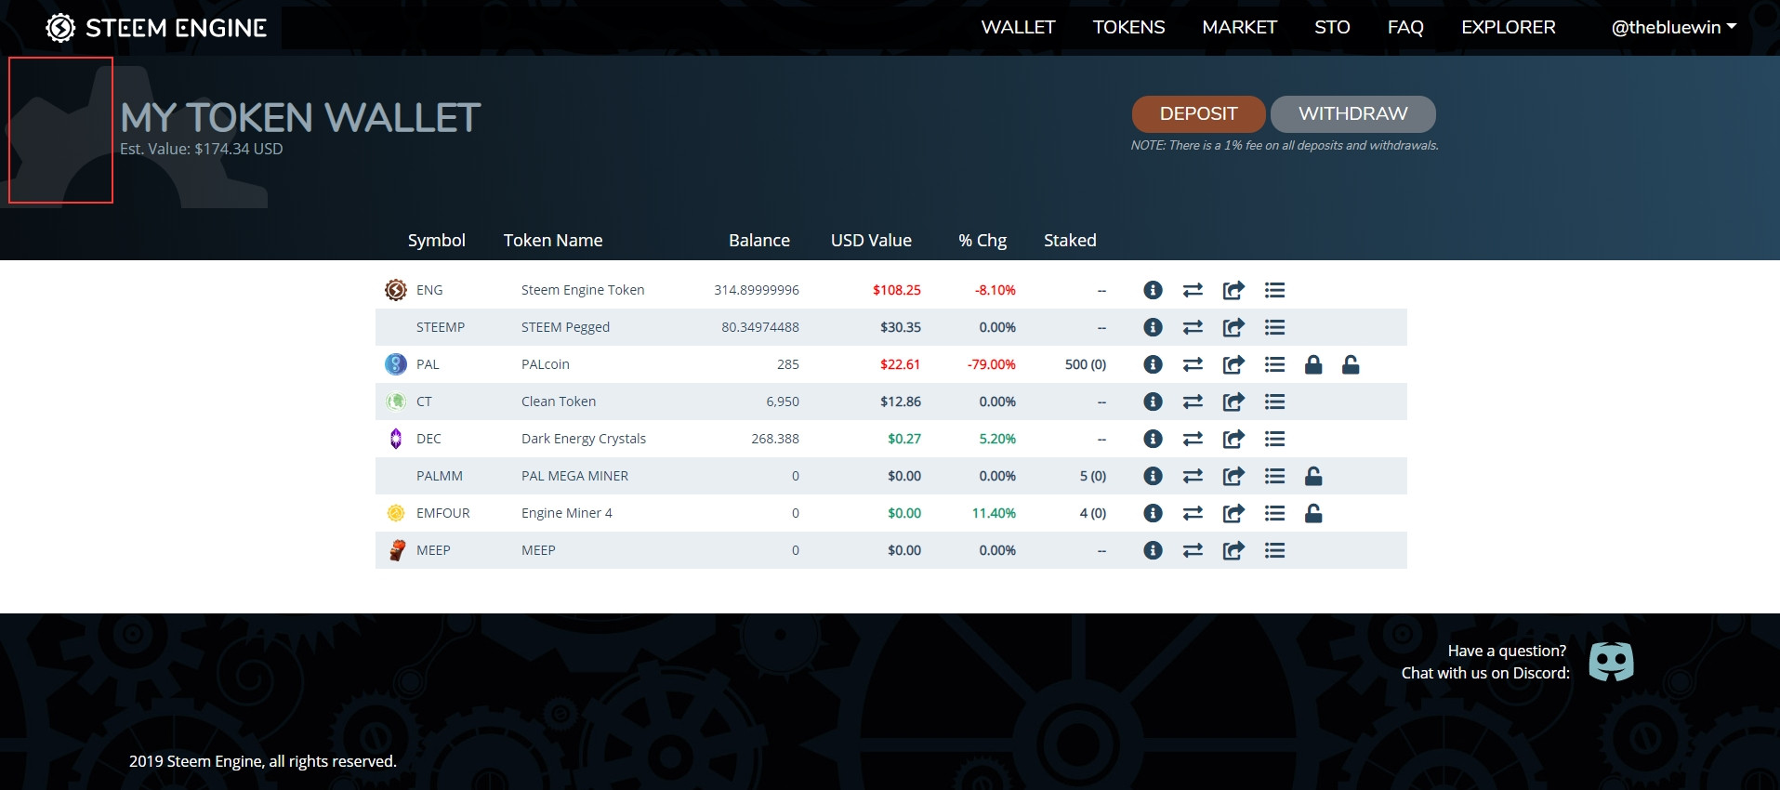
Task: Open the TOKENS menu item
Action: coord(1128,28)
